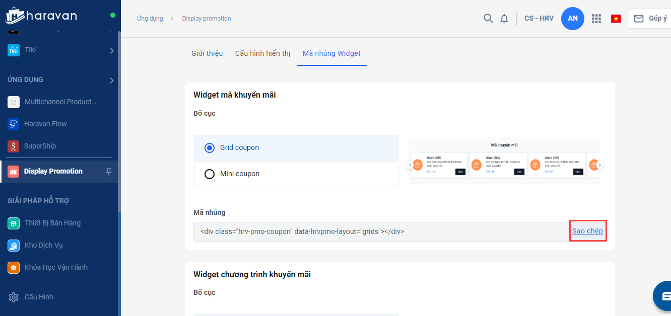Click the sidebar scrollbar
Viewport: 671px width, 316px height.
coord(119,121)
